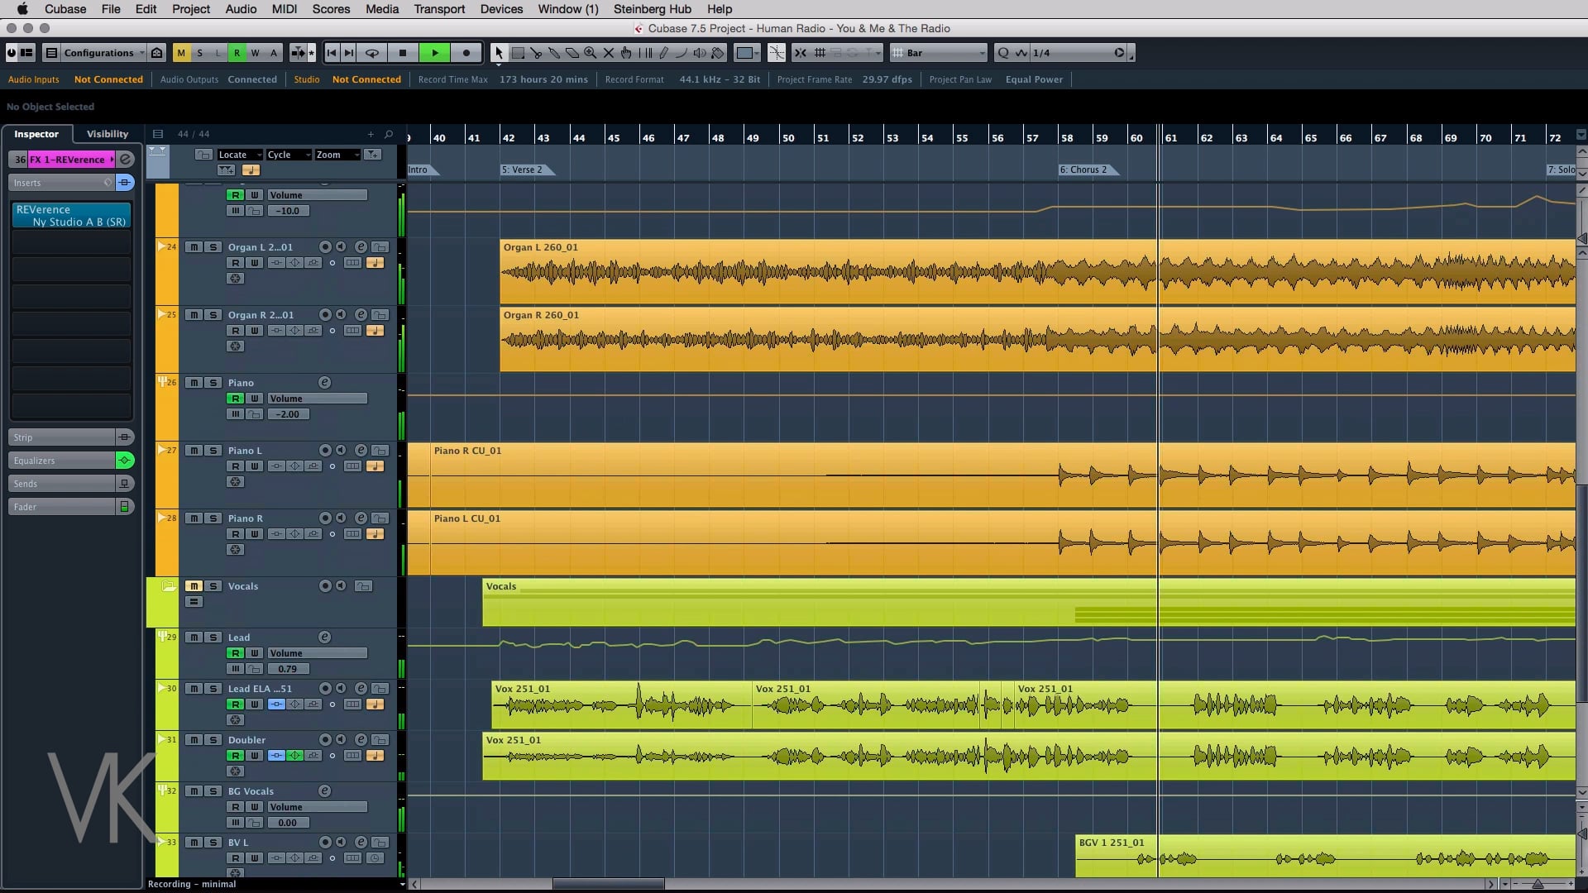Open the Transport menu

pyautogui.click(x=439, y=9)
